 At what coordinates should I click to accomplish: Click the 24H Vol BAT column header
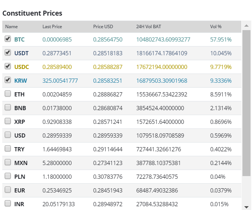pyautogui.click(x=149, y=27)
